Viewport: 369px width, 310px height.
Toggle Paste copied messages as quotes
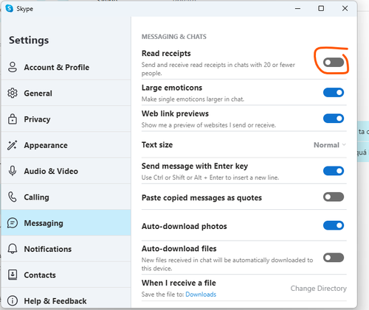point(334,197)
